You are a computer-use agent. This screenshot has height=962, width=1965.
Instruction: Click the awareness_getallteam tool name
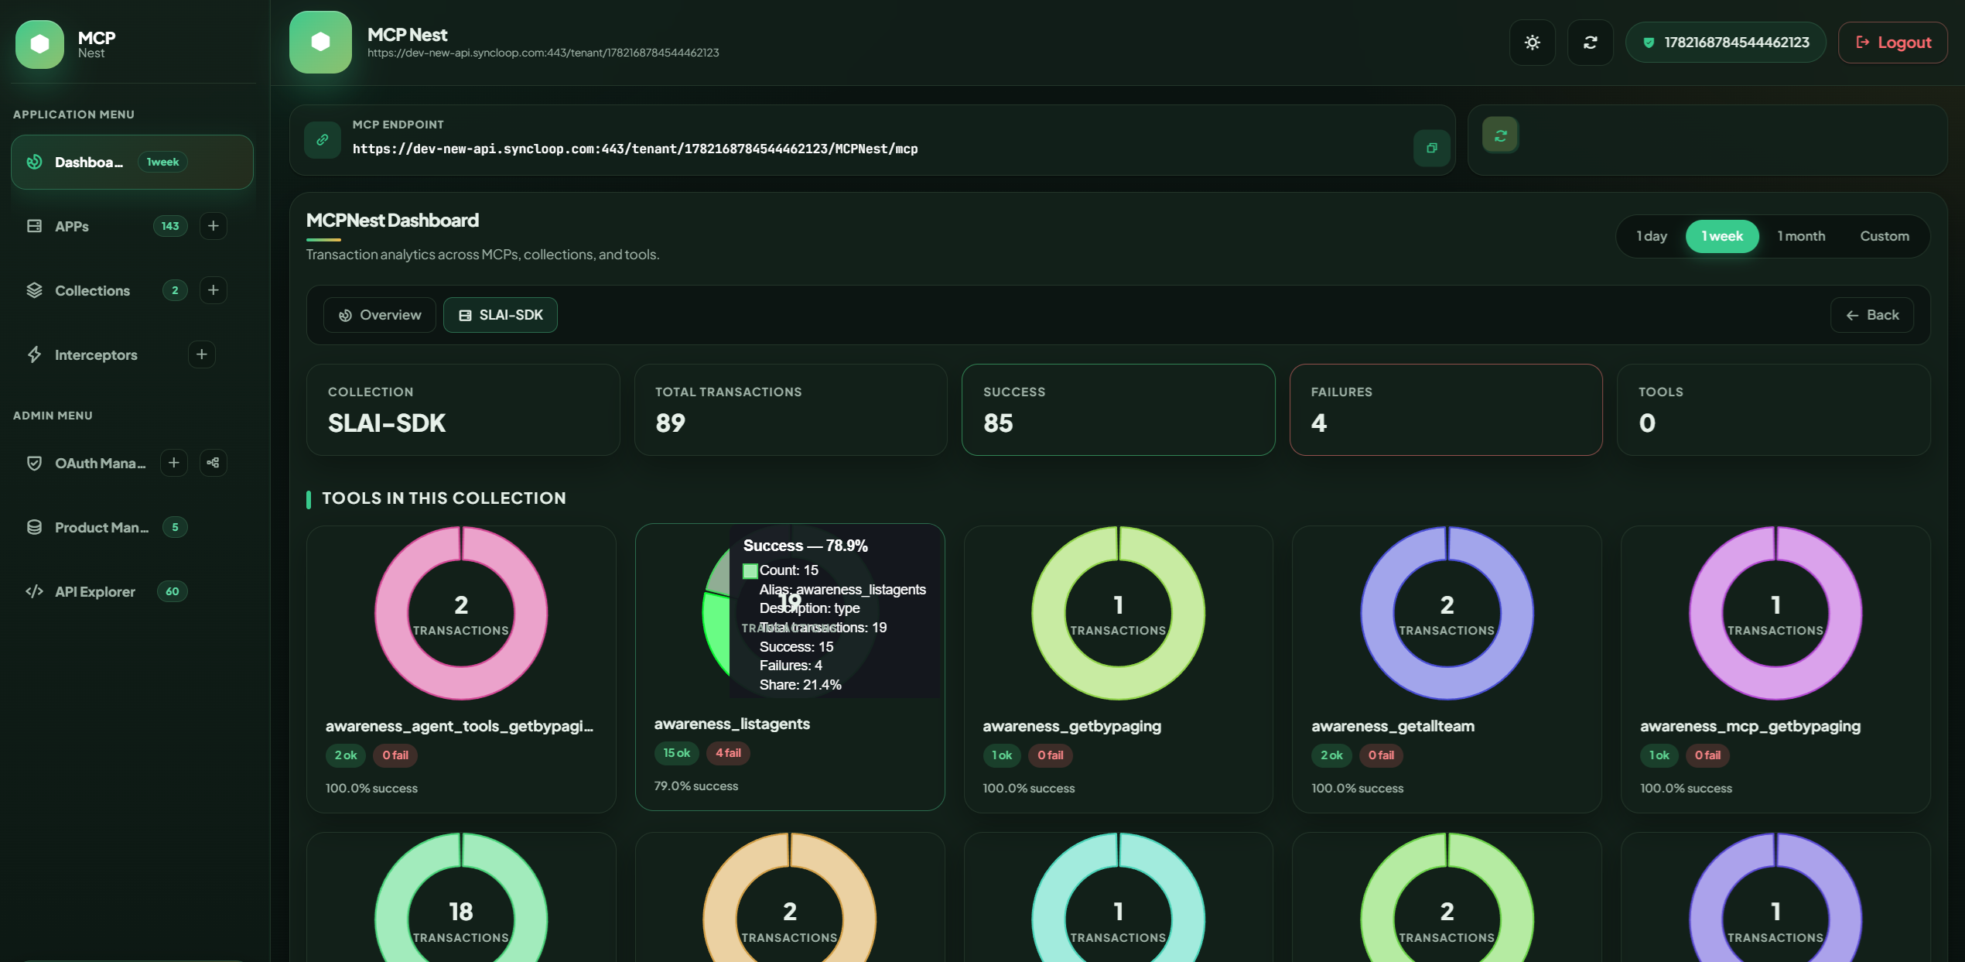tap(1393, 726)
